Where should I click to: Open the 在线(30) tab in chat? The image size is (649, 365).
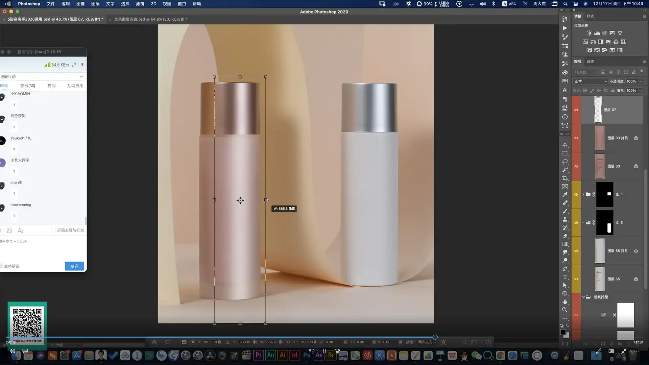click(x=28, y=86)
